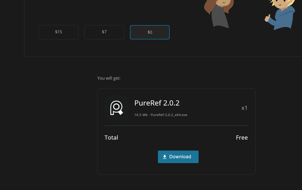The height and width of the screenshot is (190, 302).
Task: Click the download arrow icon
Action: click(x=165, y=157)
